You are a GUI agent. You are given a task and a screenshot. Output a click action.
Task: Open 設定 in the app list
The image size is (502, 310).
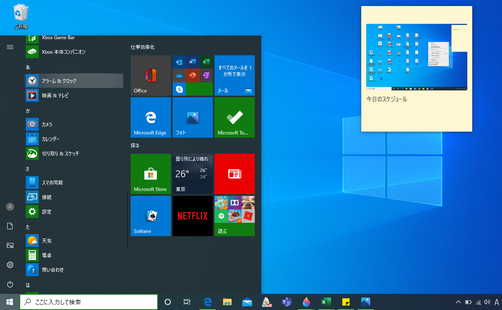[74, 212]
